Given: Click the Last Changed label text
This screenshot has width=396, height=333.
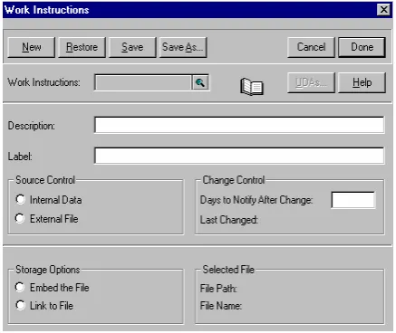Looking at the screenshot, I should tap(229, 220).
